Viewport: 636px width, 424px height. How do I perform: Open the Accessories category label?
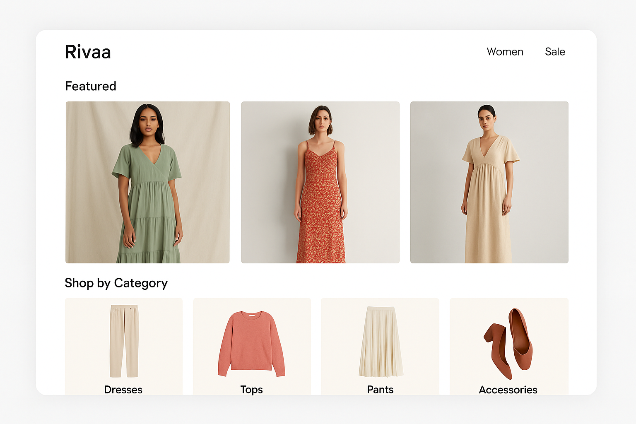[508, 390]
